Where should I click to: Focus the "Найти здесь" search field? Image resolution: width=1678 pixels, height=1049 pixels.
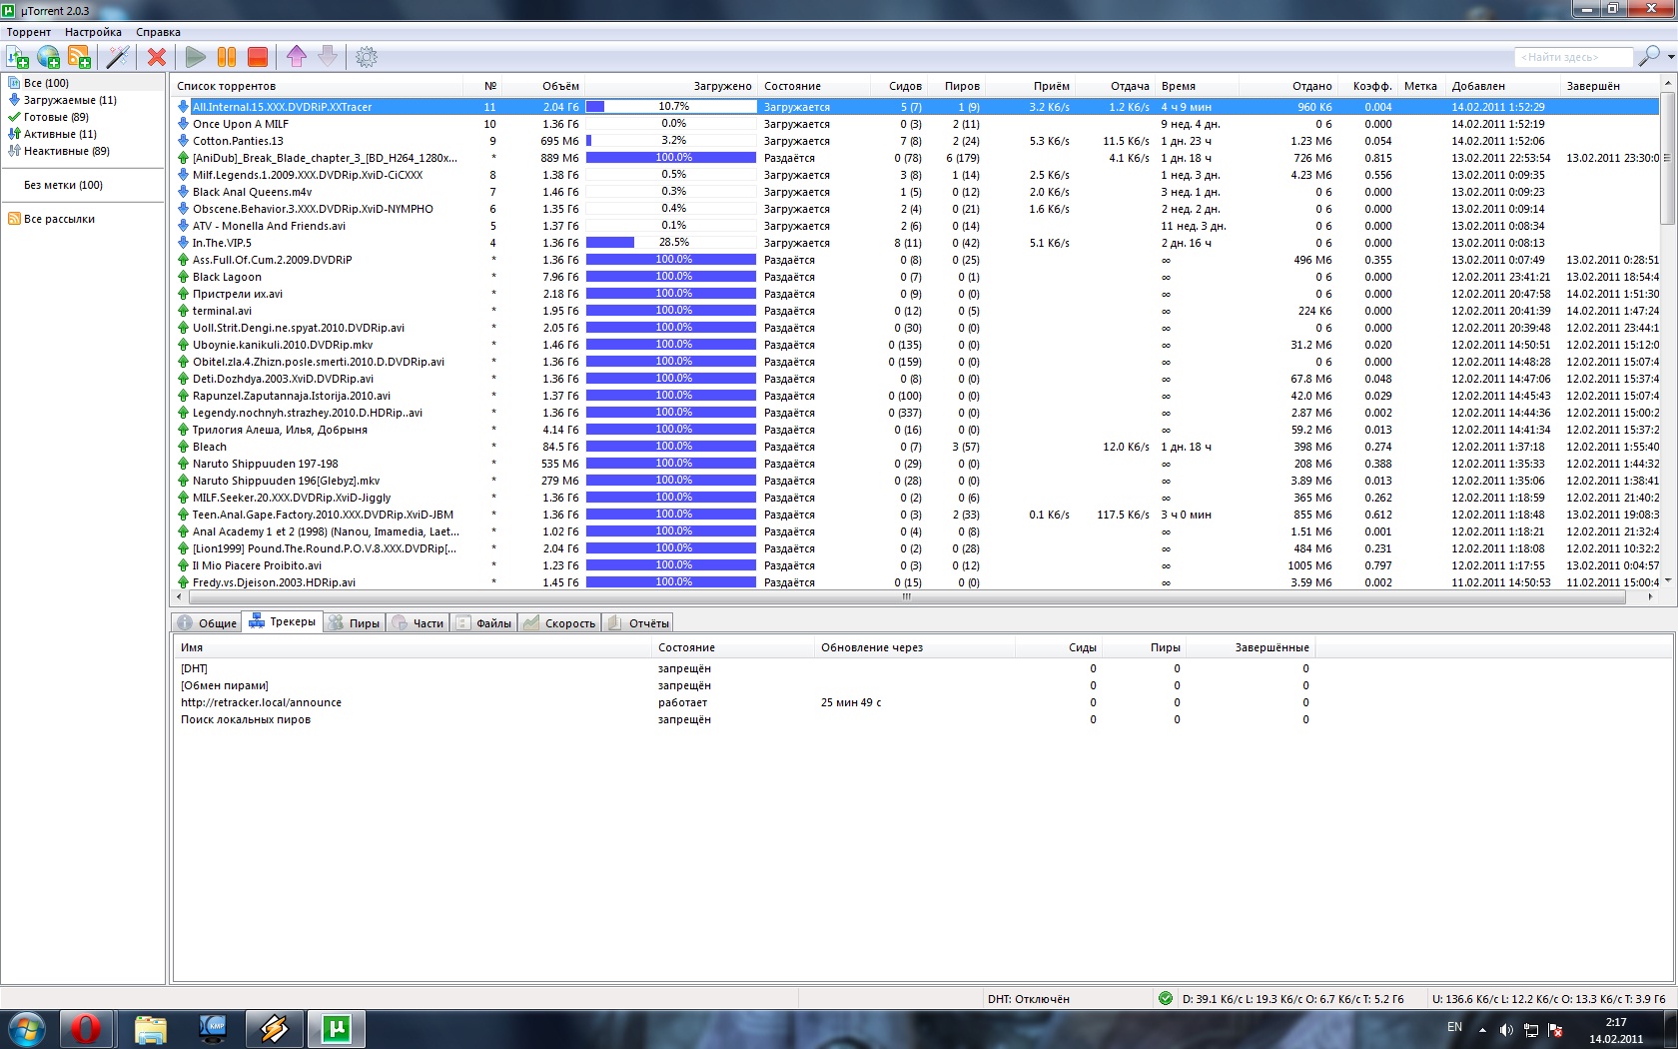(1573, 57)
